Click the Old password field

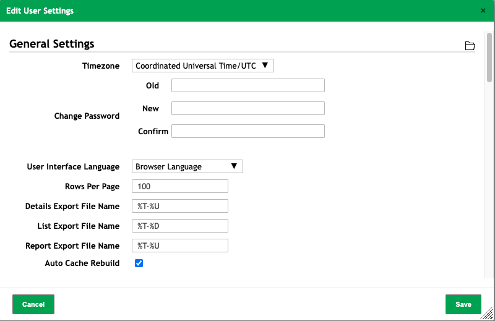[x=248, y=85]
